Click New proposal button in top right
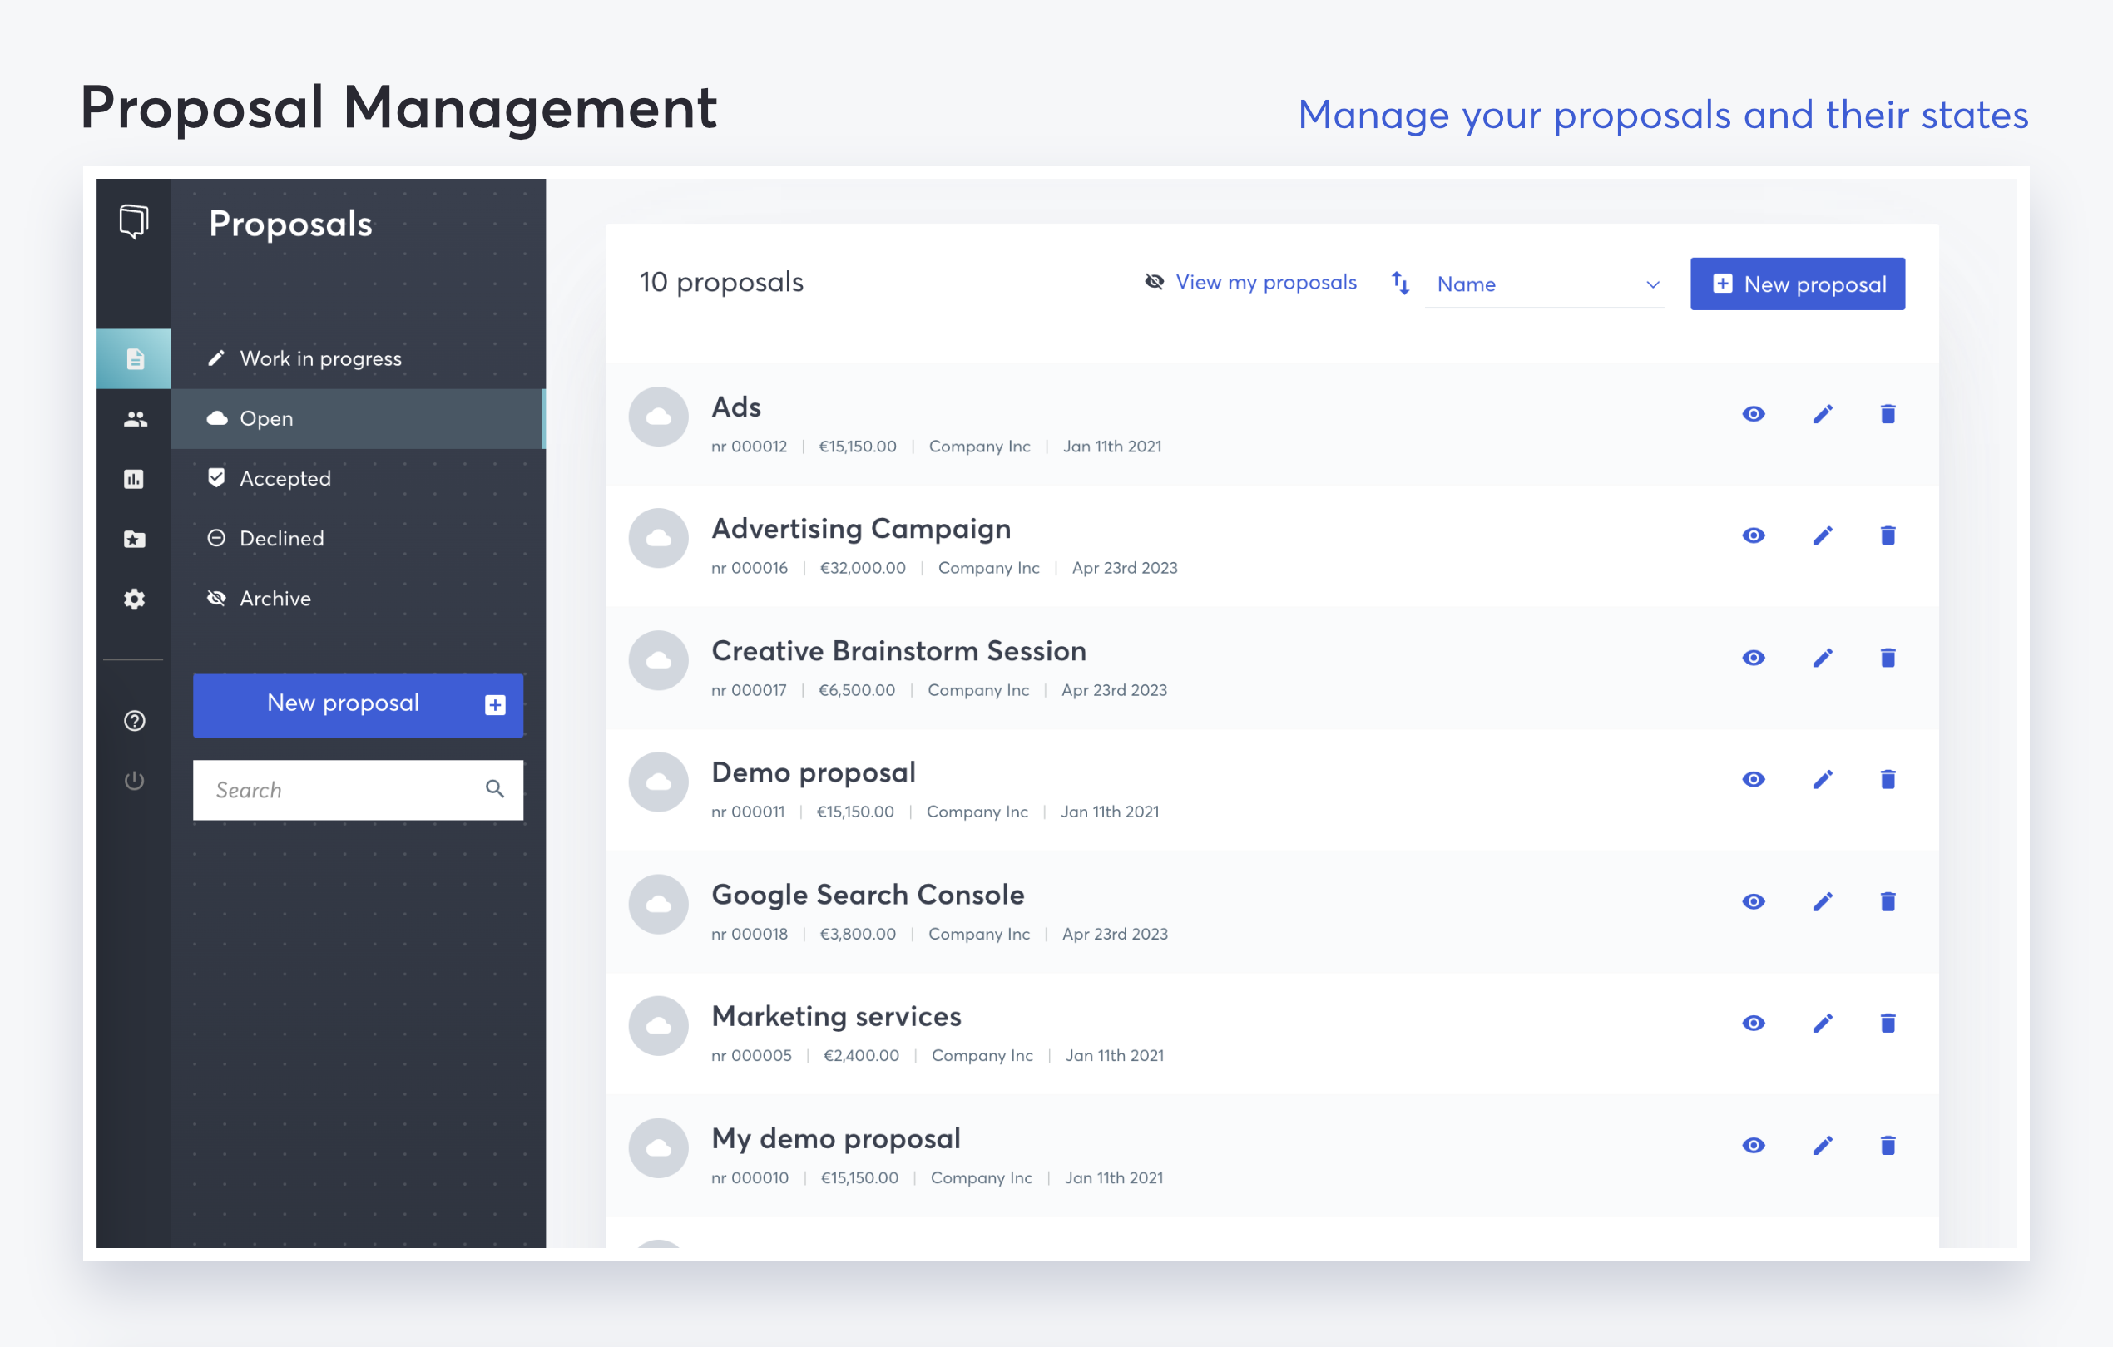The image size is (2113, 1347). point(1797,284)
